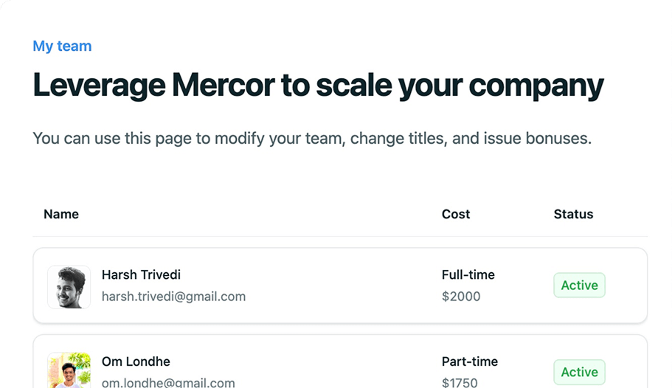Select the Cost column header
This screenshot has height=388, width=672.
456,214
